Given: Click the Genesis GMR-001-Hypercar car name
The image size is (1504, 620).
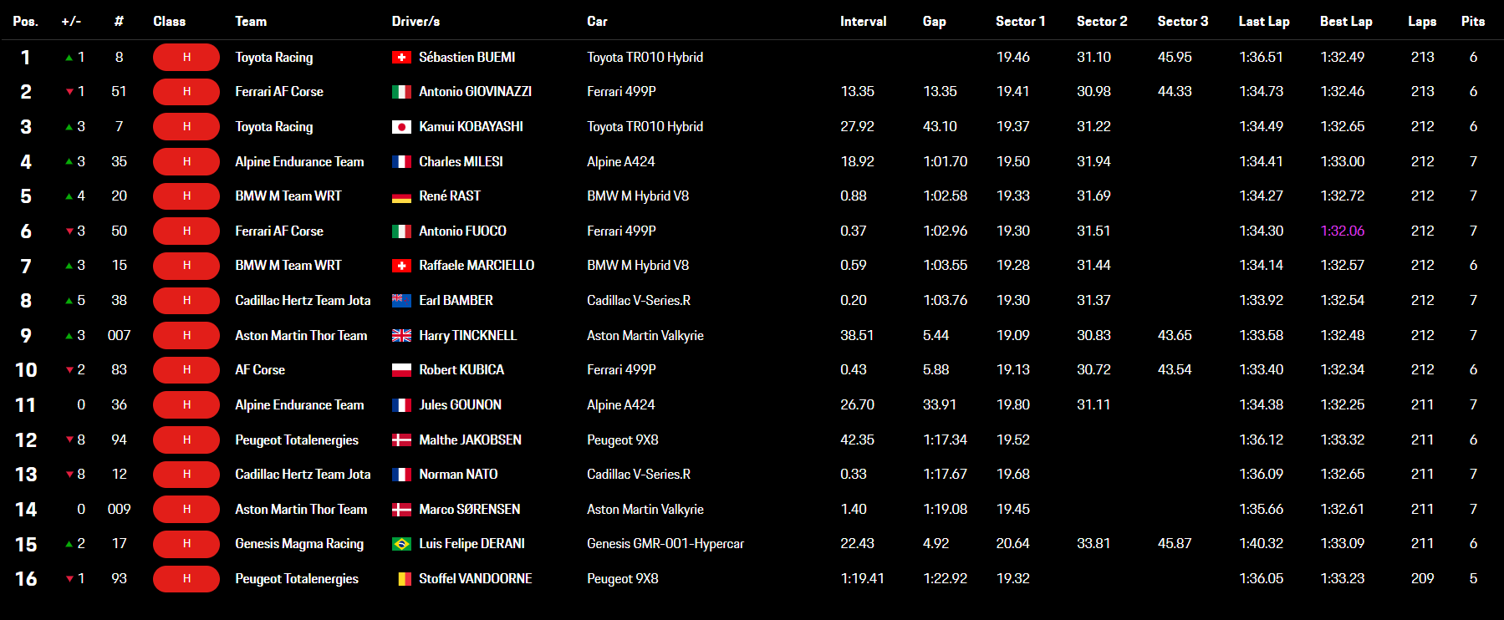Looking at the screenshot, I should pyautogui.click(x=665, y=544).
